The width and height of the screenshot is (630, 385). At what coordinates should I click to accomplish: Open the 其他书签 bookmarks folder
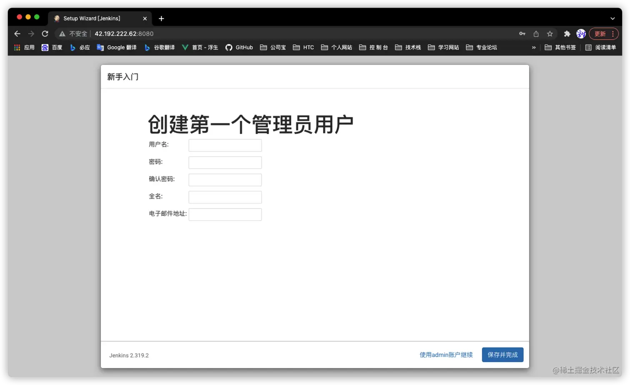tap(560, 47)
